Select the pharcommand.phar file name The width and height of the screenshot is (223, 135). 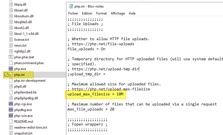coord(29,63)
